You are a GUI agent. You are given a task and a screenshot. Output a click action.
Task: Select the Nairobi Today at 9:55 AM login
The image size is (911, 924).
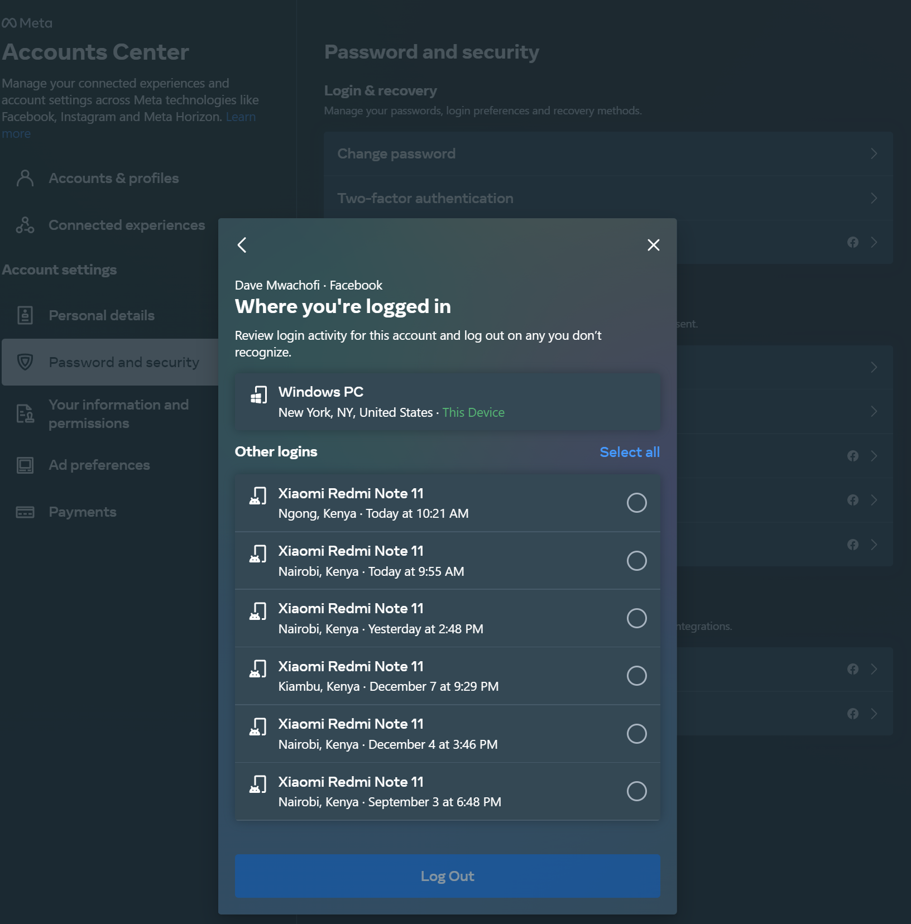point(636,560)
